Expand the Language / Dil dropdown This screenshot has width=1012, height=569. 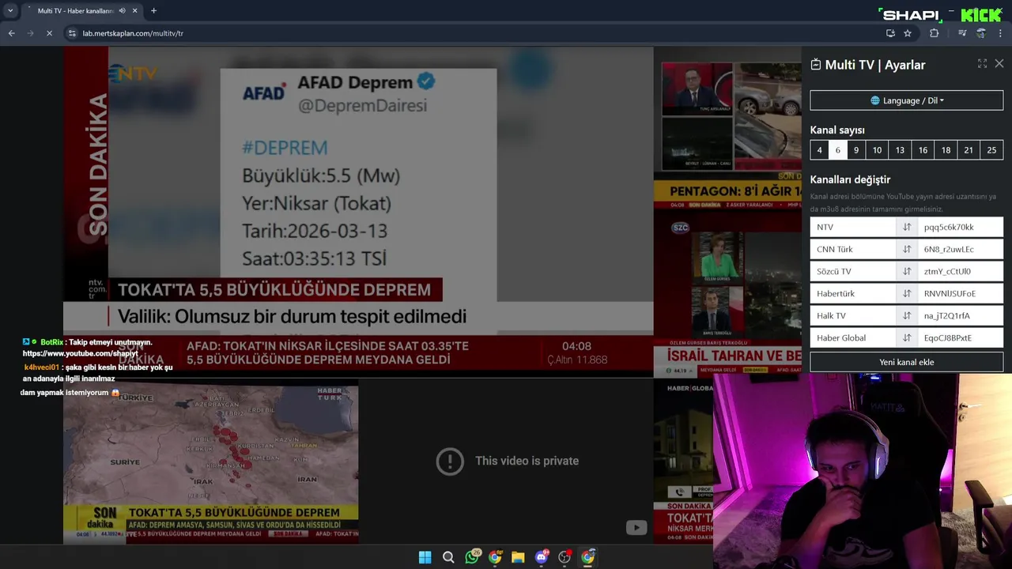click(x=907, y=100)
